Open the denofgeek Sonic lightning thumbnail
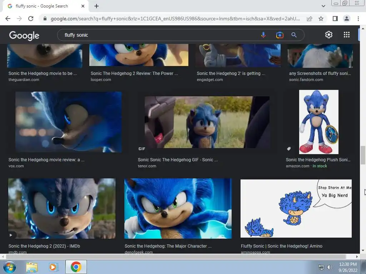The height and width of the screenshot is (274, 366). (x=178, y=208)
